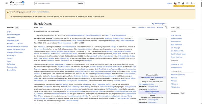The image size is (202, 104).
Task: Open the View history tab
Action: pyautogui.click(x=151, y=28)
